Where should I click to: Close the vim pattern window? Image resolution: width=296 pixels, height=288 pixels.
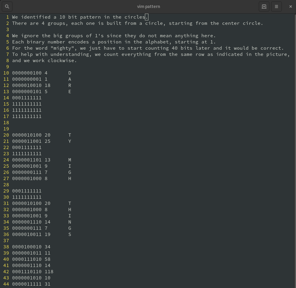coord(290,7)
